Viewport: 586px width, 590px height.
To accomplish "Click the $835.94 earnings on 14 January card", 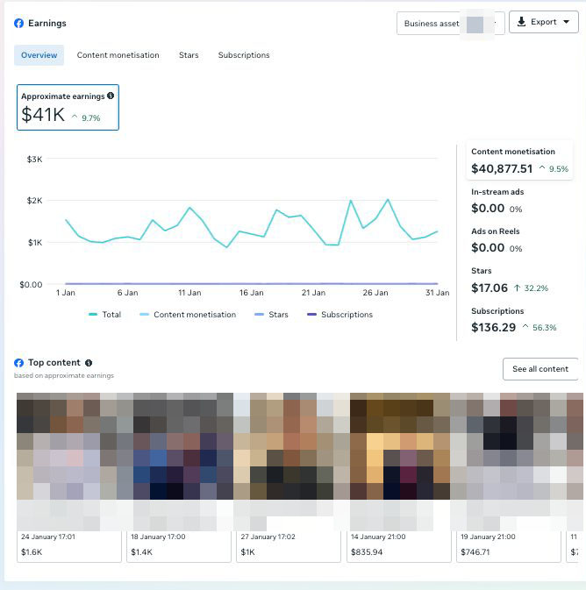I will (x=367, y=552).
